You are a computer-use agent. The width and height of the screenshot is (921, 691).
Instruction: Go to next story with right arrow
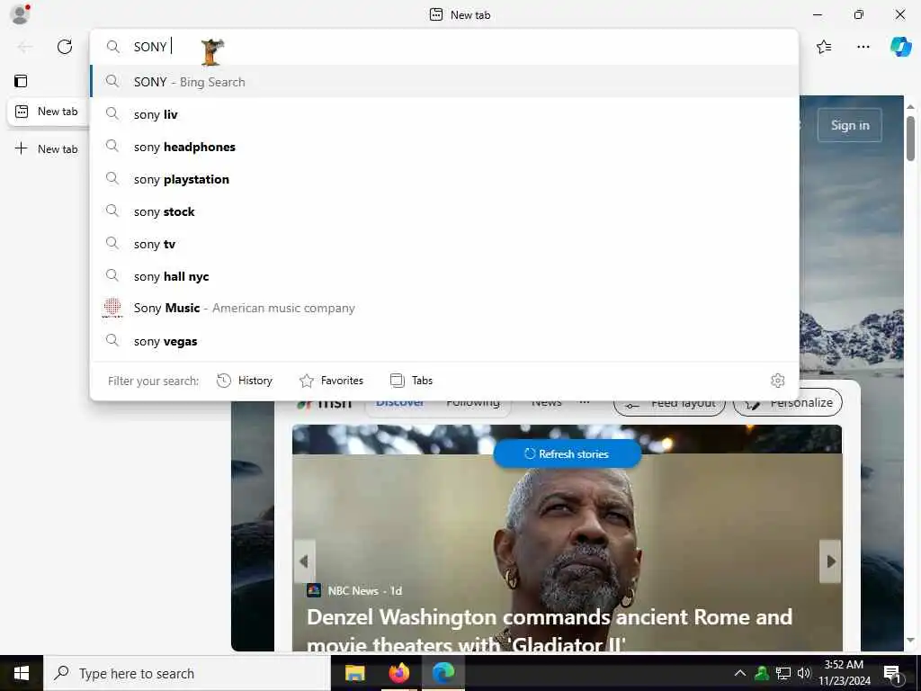coord(830,561)
